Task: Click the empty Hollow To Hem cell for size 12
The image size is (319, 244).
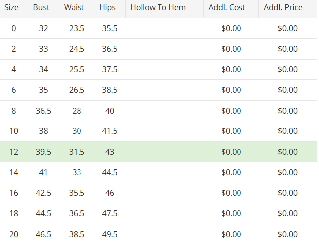Action: point(164,152)
